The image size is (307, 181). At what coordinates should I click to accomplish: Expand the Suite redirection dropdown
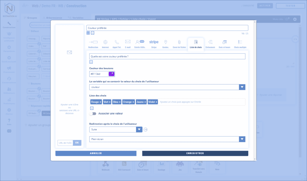click(139, 129)
